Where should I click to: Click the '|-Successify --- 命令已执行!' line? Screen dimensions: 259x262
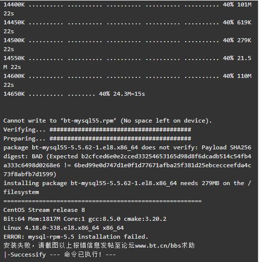pos(60,255)
